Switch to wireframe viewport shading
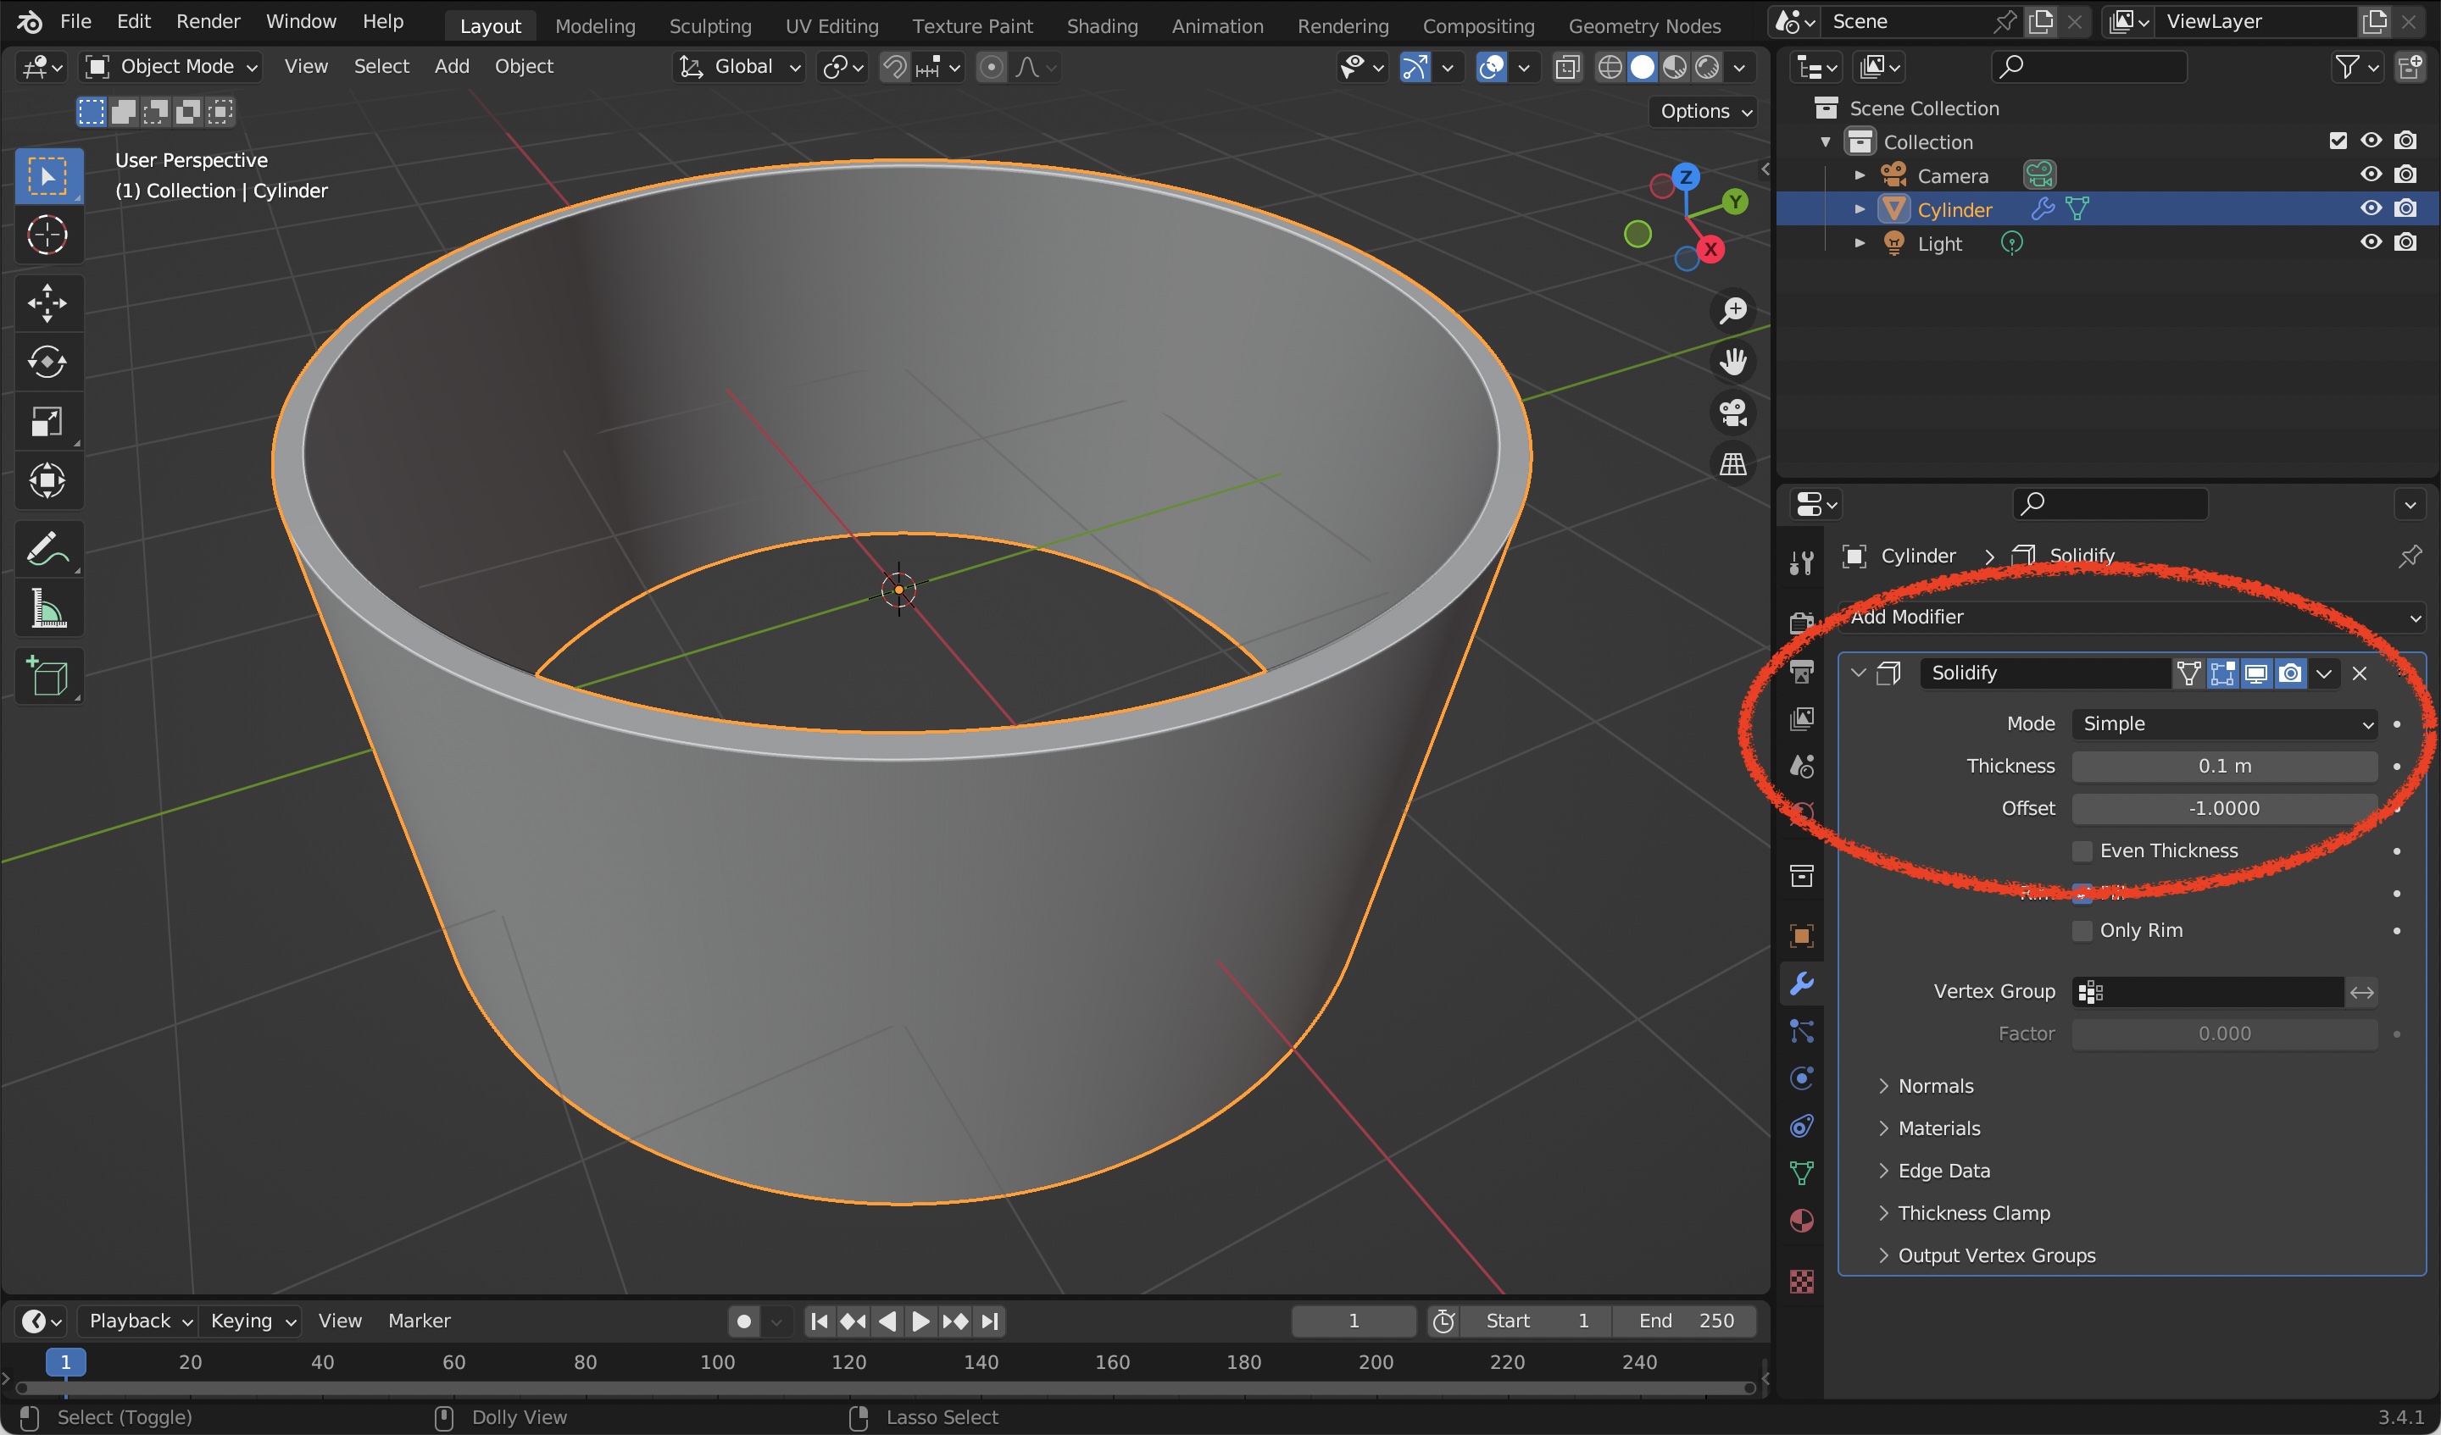The width and height of the screenshot is (2441, 1435). pos(1610,67)
